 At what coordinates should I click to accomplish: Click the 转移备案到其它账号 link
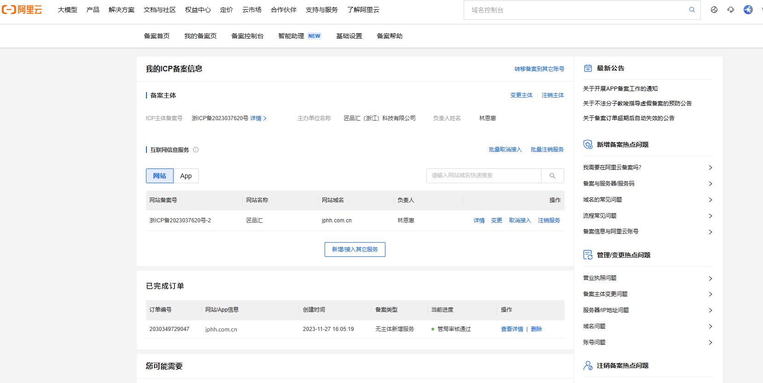point(539,69)
